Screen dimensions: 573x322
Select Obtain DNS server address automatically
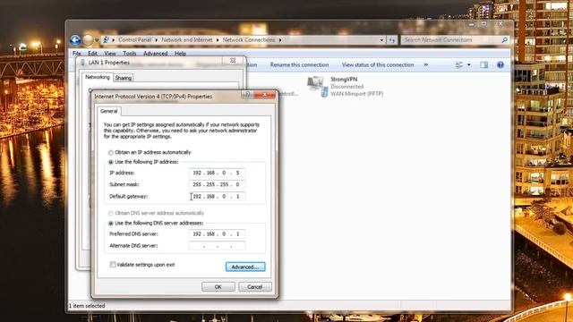point(111,213)
